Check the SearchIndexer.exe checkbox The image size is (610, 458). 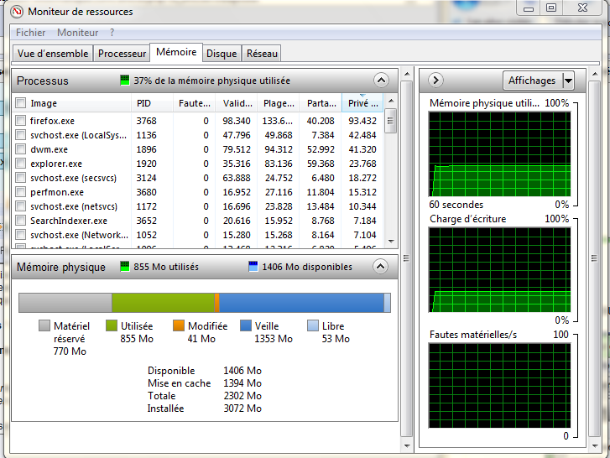(21, 221)
